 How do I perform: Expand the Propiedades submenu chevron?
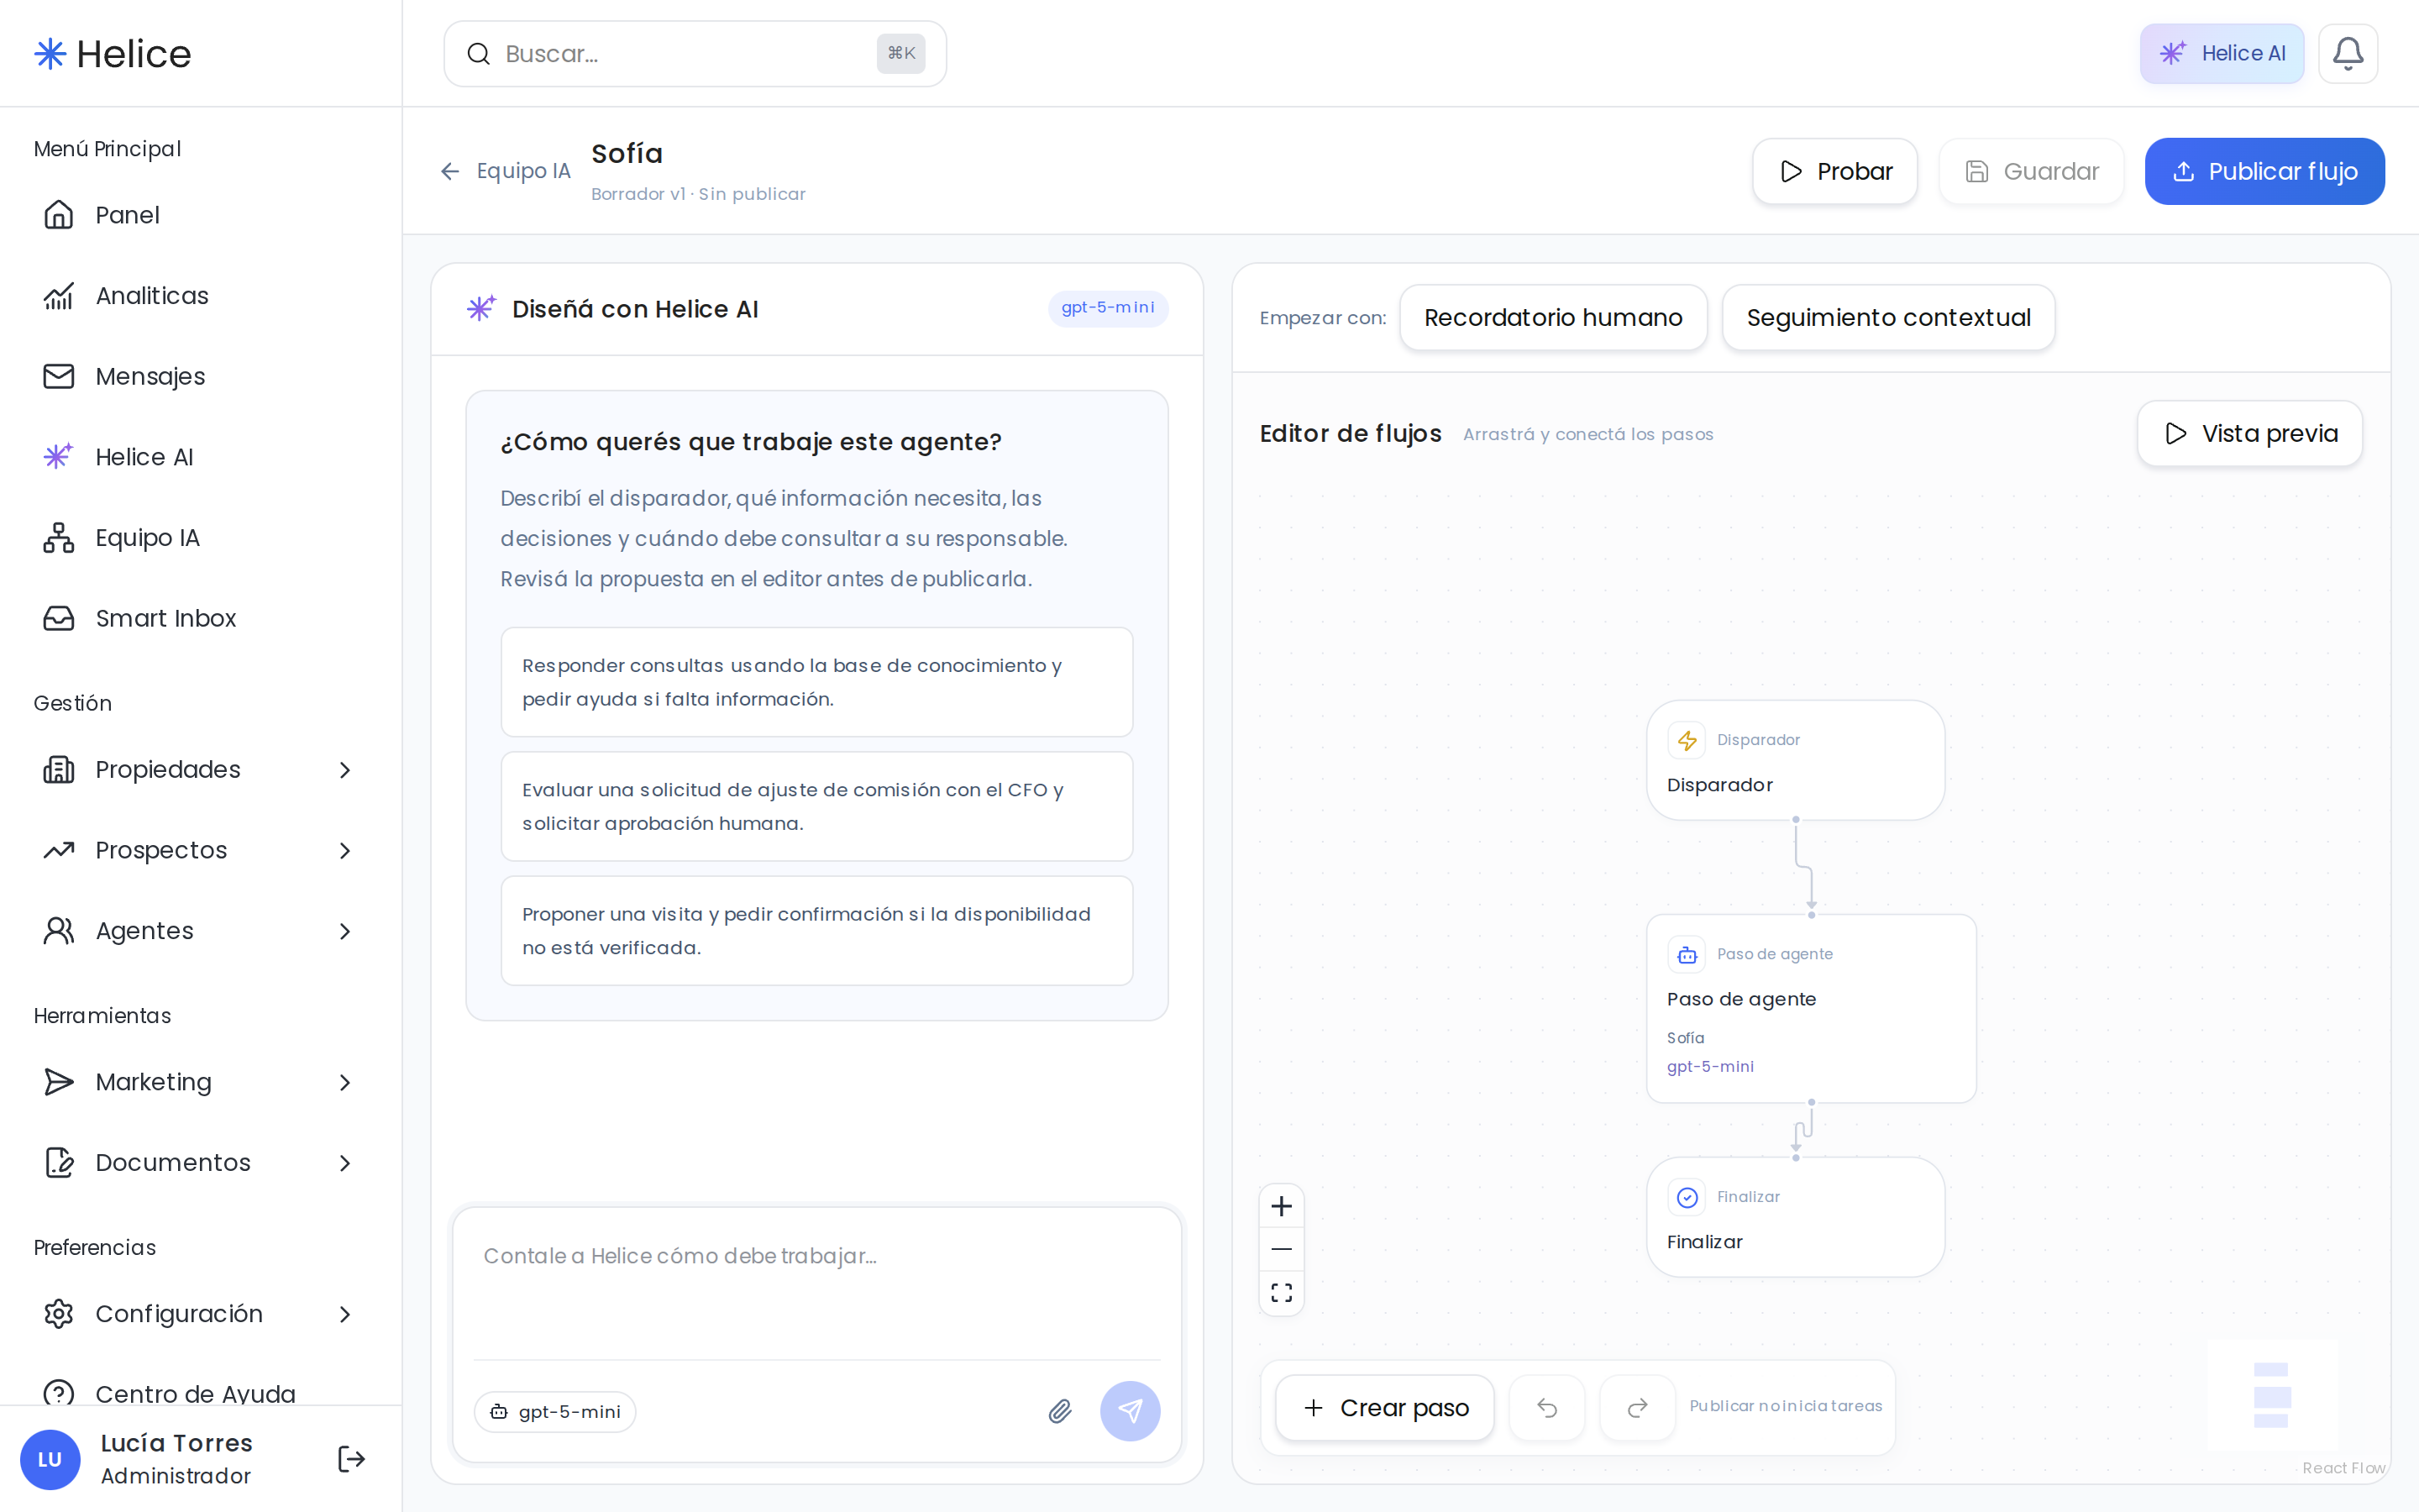345,769
